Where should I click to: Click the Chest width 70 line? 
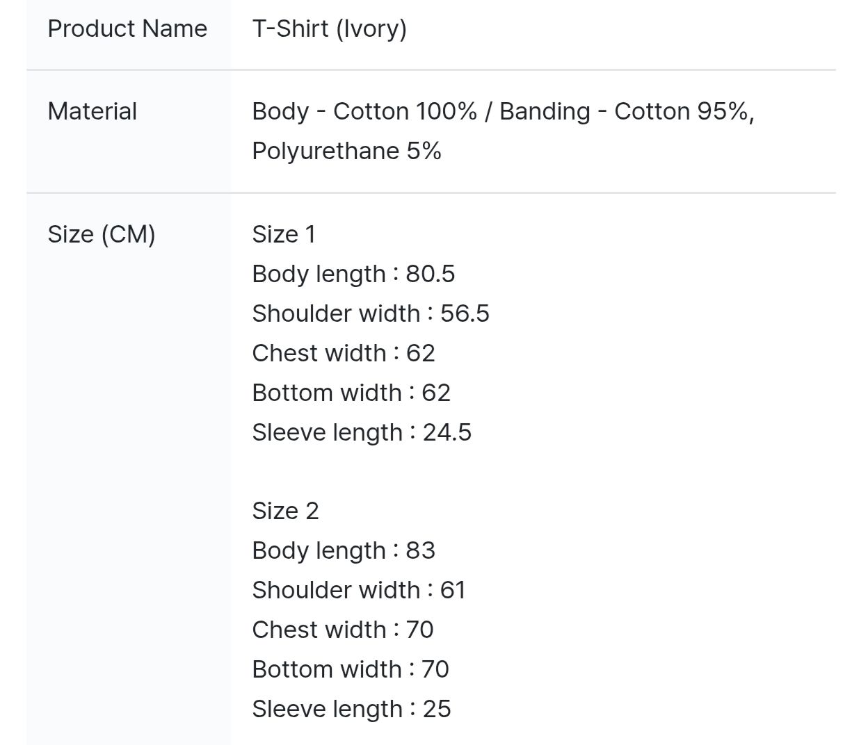342,630
